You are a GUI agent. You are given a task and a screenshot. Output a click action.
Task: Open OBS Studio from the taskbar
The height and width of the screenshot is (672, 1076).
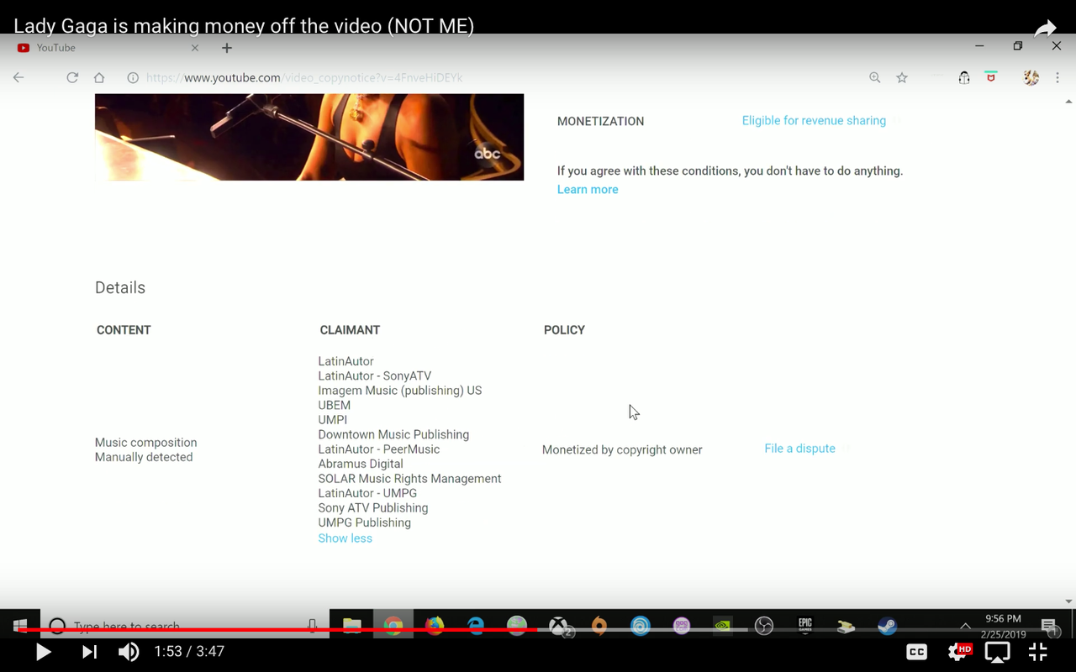pos(764,626)
